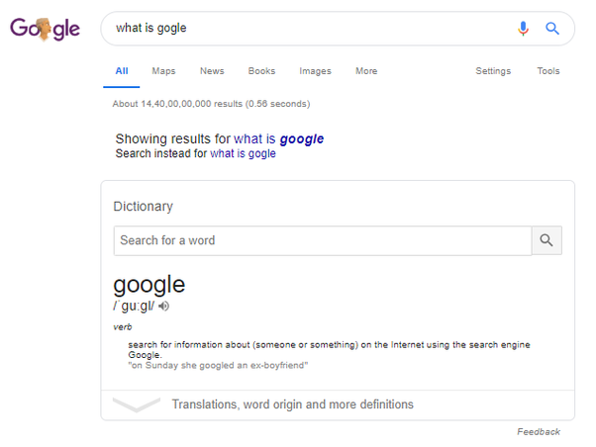Play the google pronunciation audio speaker
The image size is (596, 447).
(163, 307)
